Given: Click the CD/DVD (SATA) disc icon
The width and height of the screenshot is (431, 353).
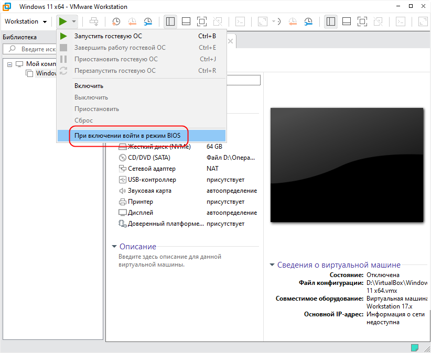Looking at the screenshot, I should tap(122, 158).
